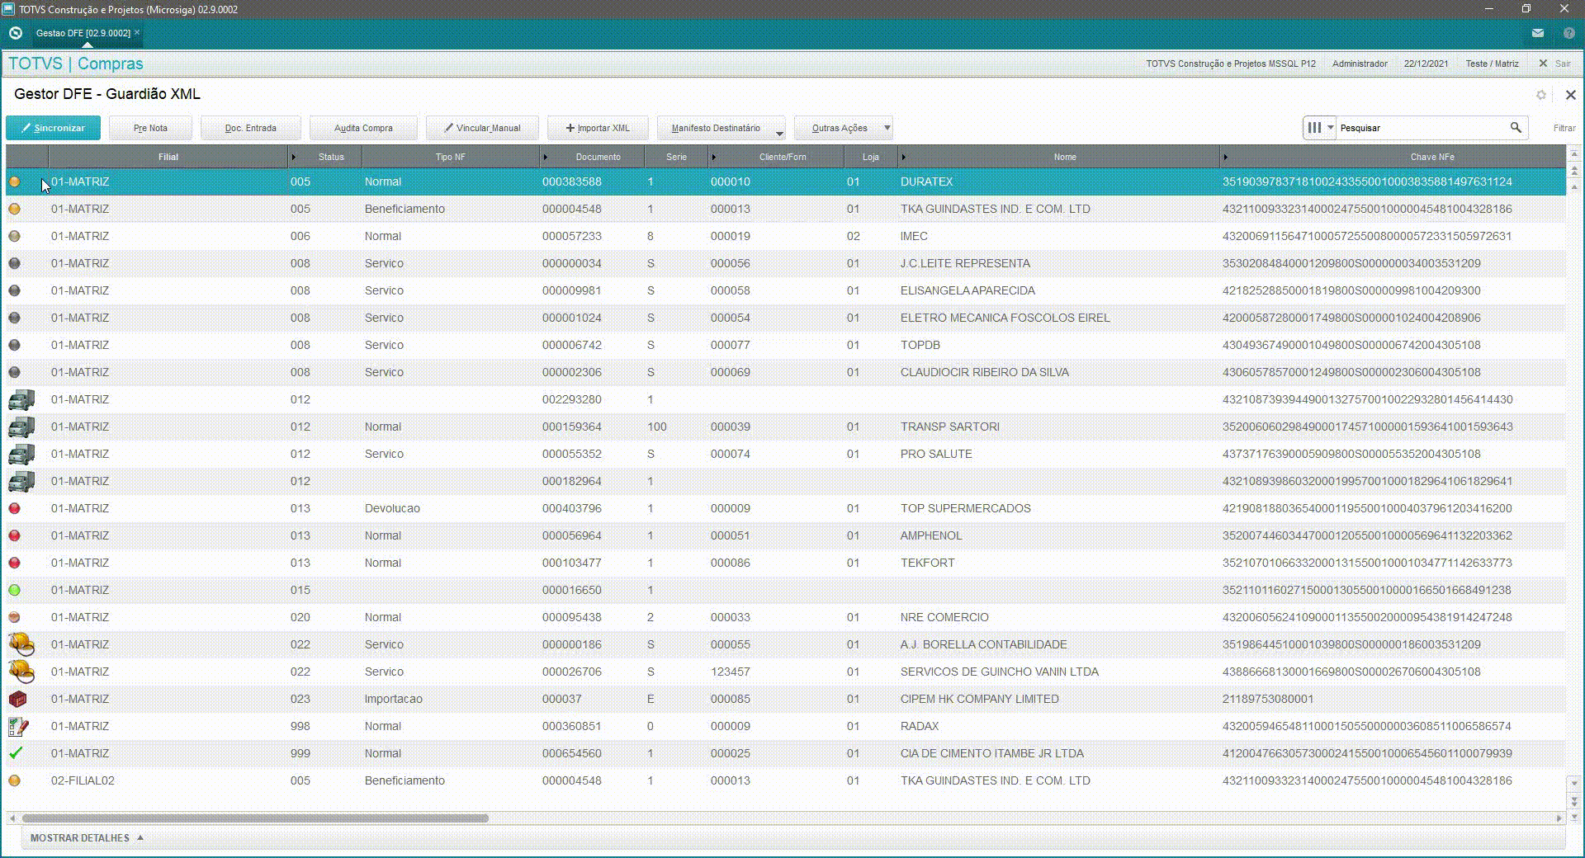This screenshot has width=1585, height=858.
Task: Click the TOTVS home logo icon in tab bar
Action: click(16, 33)
